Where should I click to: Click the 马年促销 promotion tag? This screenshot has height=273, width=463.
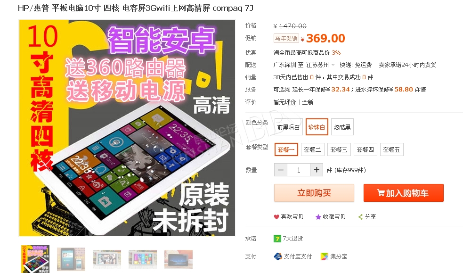pyautogui.click(x=286, y=38)
